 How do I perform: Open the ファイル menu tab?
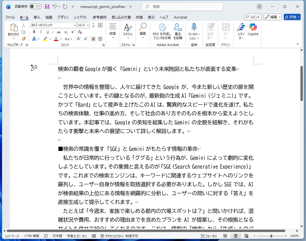pos(10,17)
